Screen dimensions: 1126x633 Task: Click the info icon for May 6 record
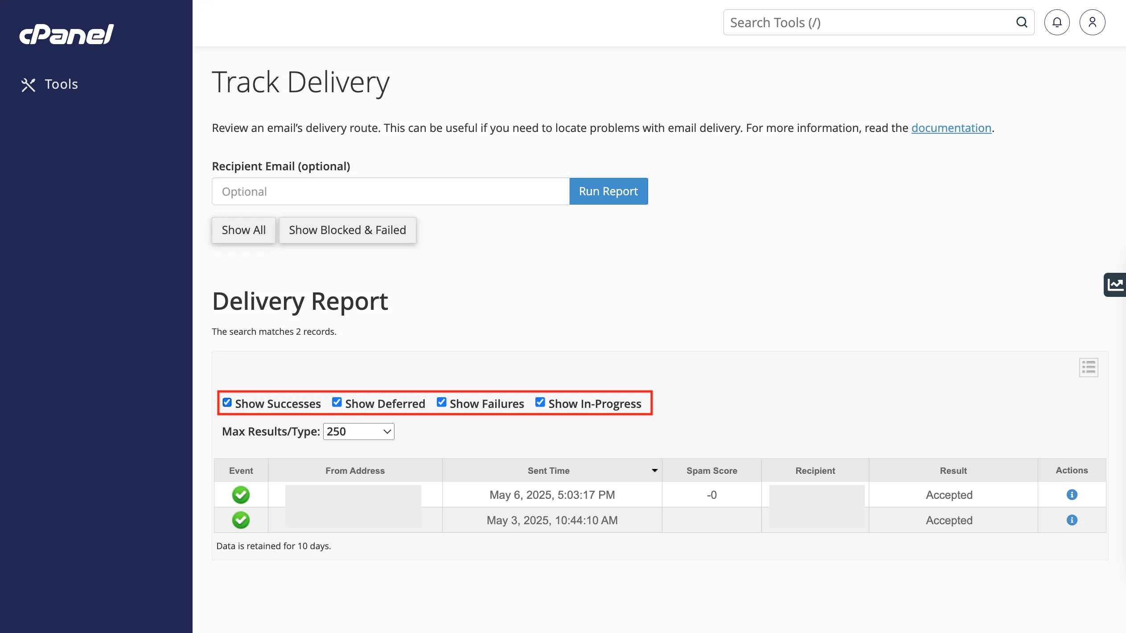pos(1072,494)
